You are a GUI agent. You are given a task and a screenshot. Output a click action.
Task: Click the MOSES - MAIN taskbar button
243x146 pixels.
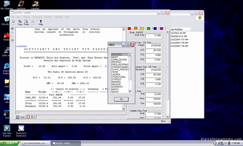[66, 143]
